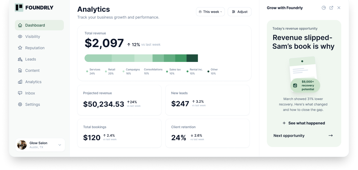Click the Adjust button

coord(240,12)
